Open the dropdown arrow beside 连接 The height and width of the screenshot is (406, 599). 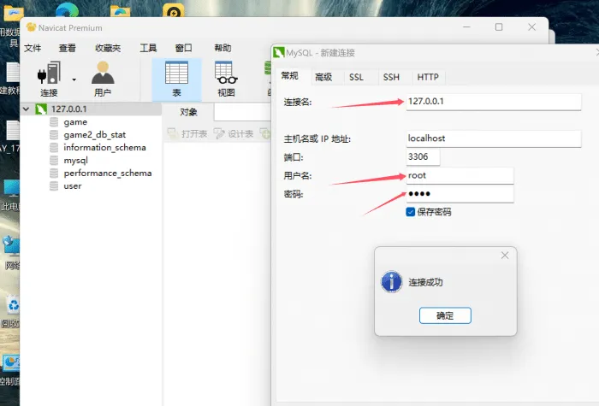click(x=74, y=79)
